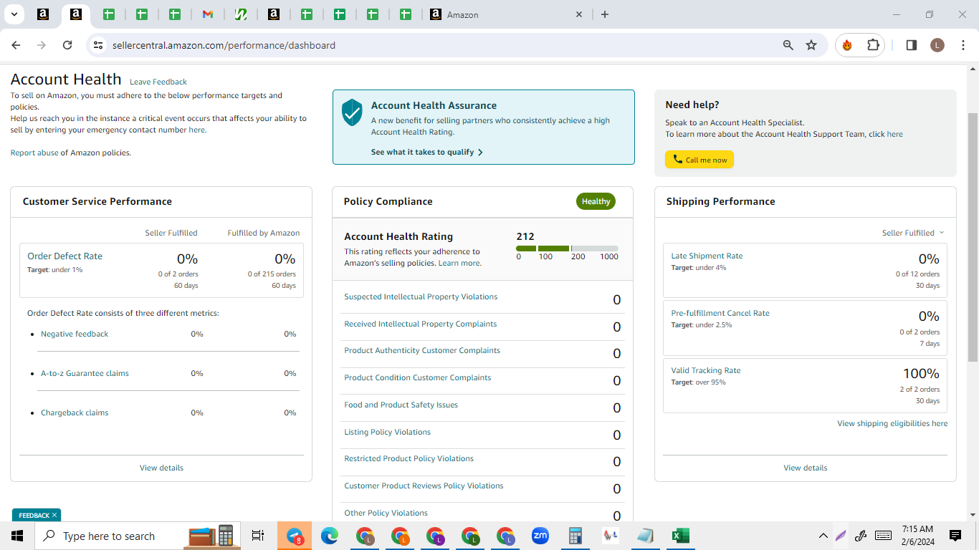Open Product Authenticity Customer Complaints
This screenshot has width=979, height=550.
click(422, 350)
